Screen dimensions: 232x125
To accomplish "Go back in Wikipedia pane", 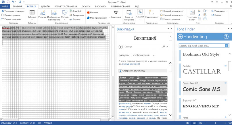I will click(x=120, y=47).
